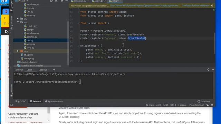Open the Project panel settings gear
The image size is (221, 124).
pyautogui.click(x=62, y=1)
